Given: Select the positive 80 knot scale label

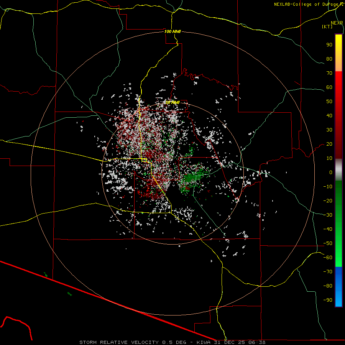Looking at the screenshot, I should pos(329,59).
